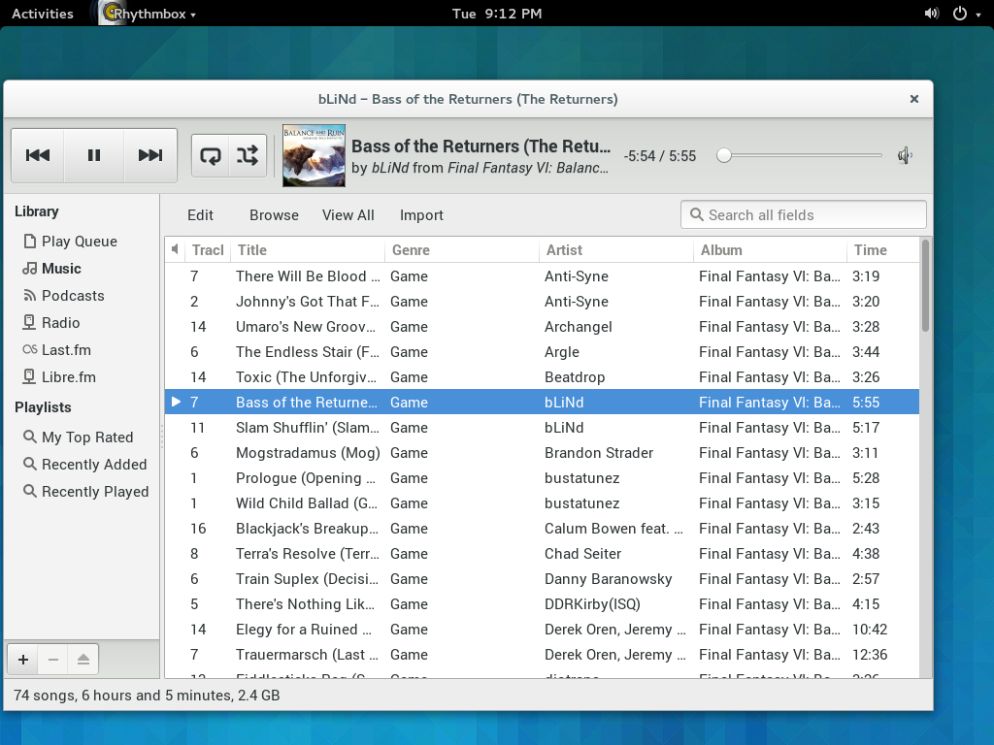This screenshot has height=745, width=994.
Task: Select the Trauermarsch track
Action: pos(542,655)
